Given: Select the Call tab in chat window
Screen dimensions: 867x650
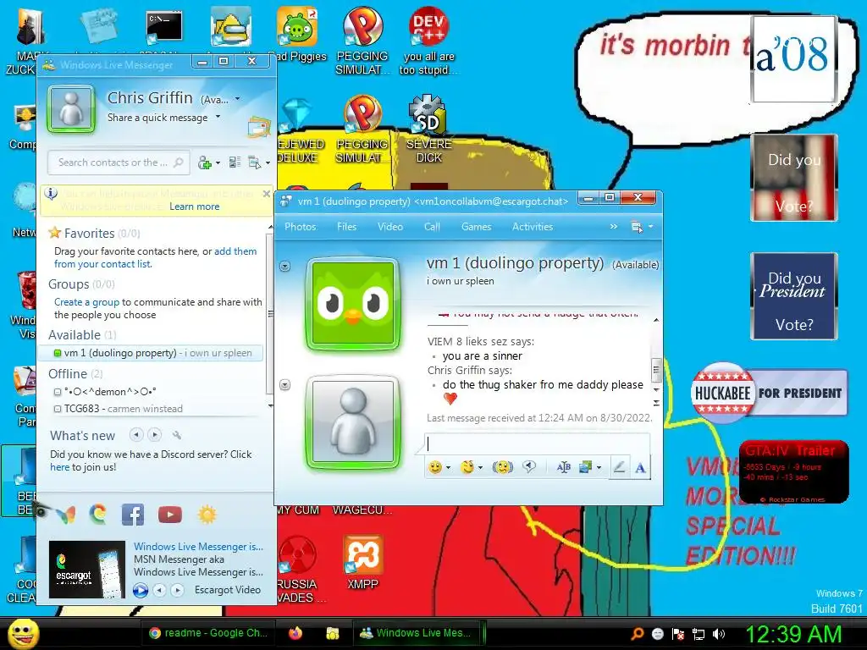Looking at the screenshot, I should click(432, 227).
